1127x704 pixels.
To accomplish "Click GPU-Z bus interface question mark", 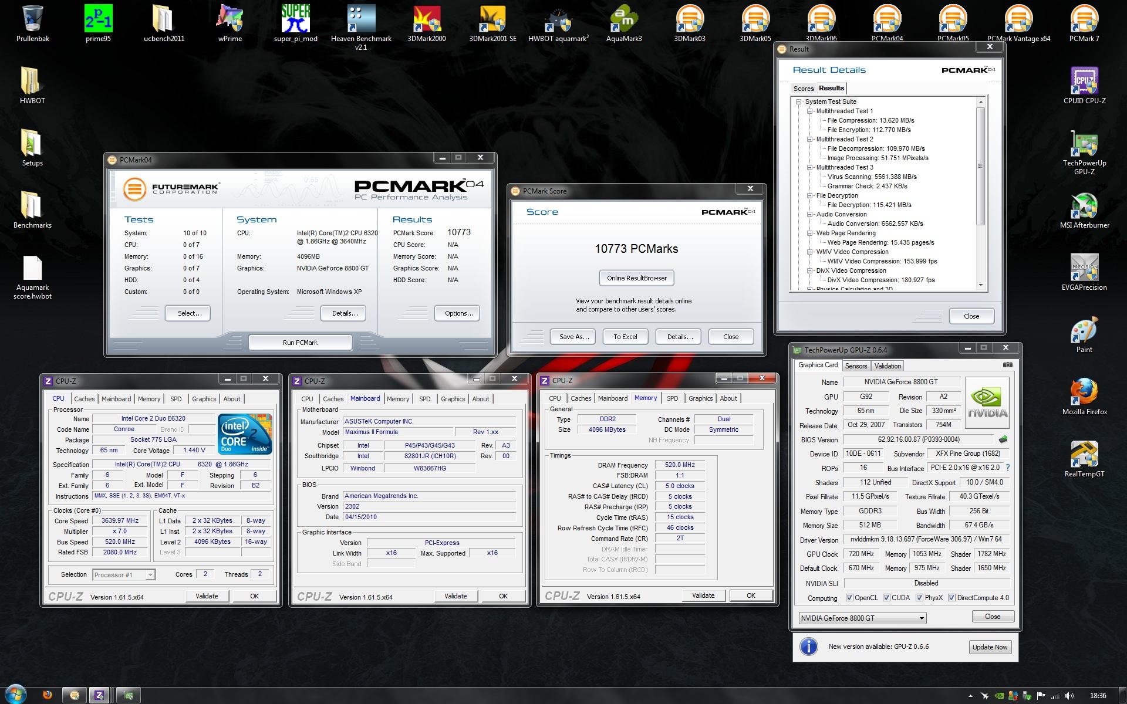I will pyautogui.click(x=1008, y=468).
